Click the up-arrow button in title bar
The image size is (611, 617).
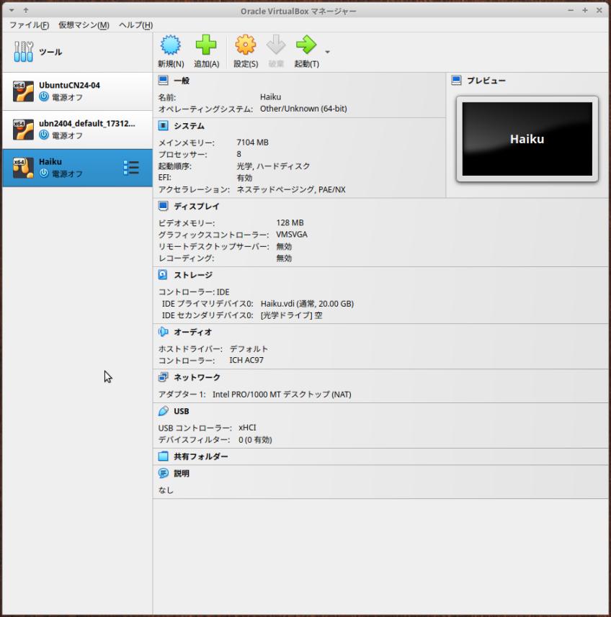point(26,10)
